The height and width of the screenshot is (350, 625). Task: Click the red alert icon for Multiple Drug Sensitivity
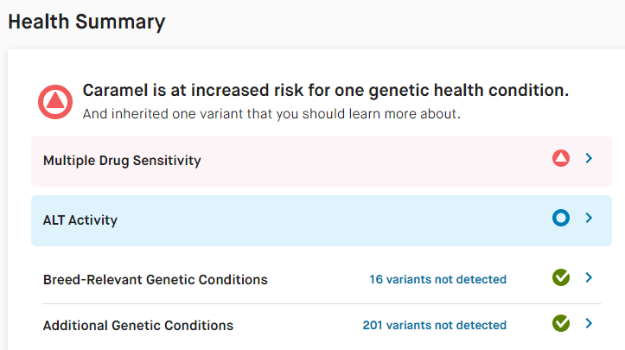point(561,159)
